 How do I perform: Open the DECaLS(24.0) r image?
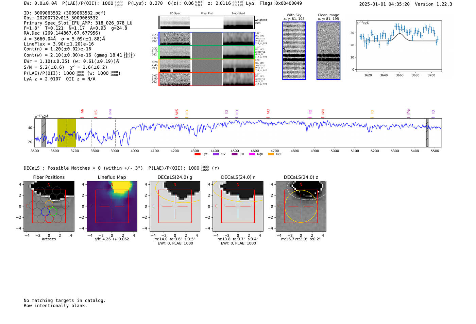(238, 206)
